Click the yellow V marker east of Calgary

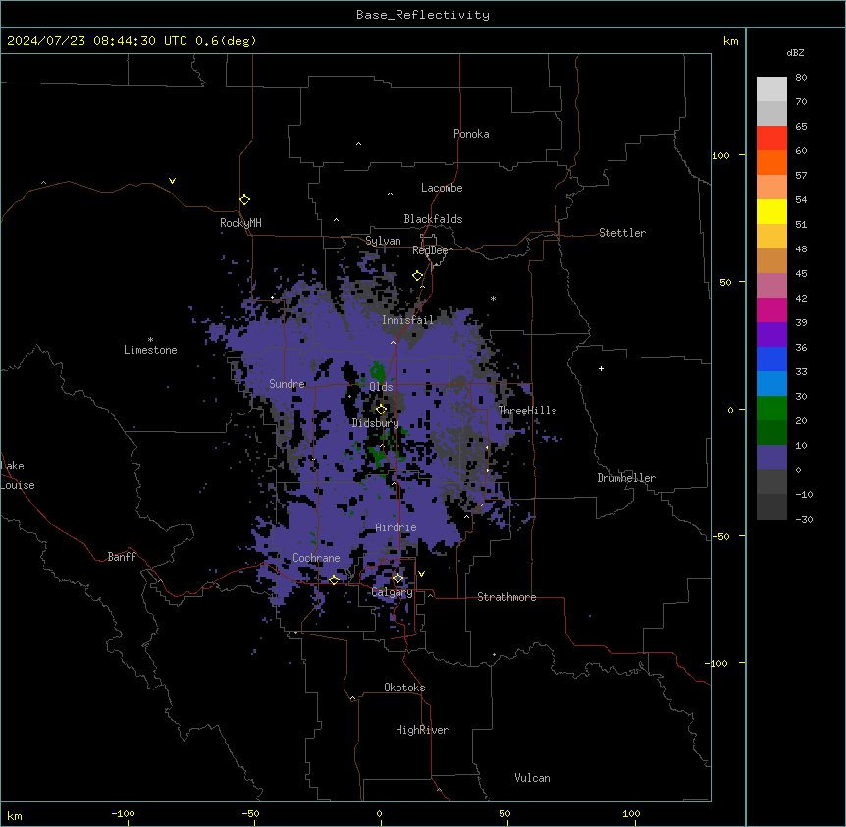point(421,574)
